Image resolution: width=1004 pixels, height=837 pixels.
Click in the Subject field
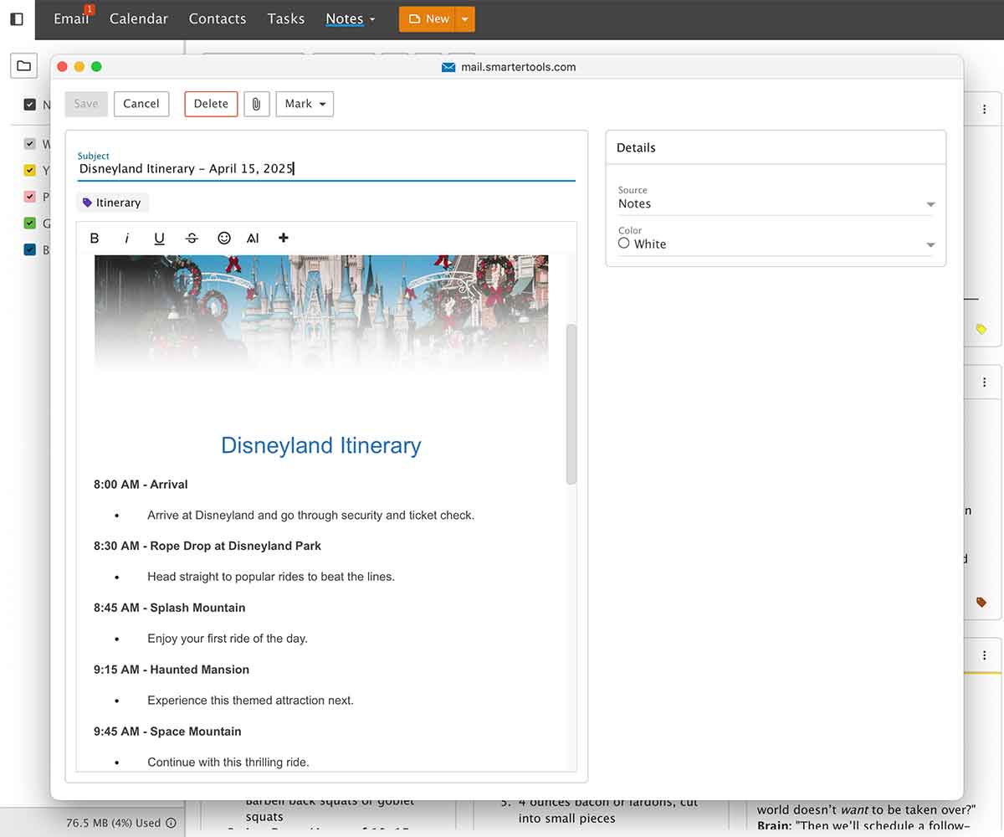point(326,168)
